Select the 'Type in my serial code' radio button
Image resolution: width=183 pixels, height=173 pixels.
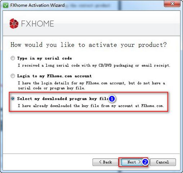click(13, 58)
